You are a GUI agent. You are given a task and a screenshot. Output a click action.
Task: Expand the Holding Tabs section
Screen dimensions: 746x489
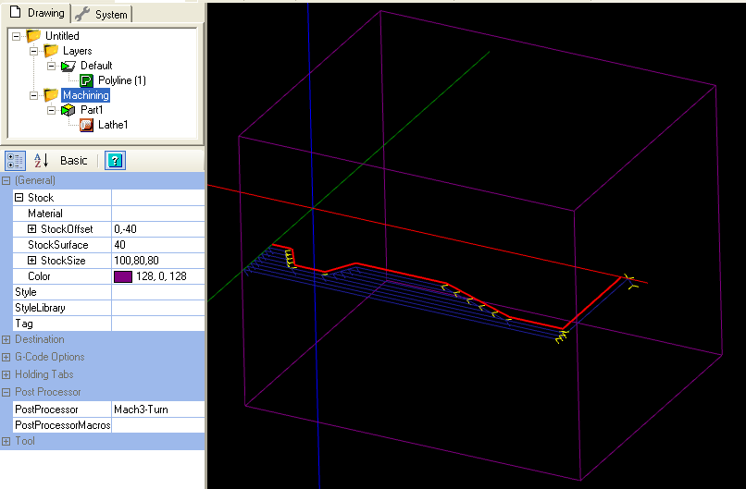[x=6, y=374]
